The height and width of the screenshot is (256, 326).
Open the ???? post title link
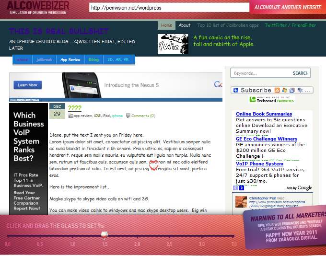(x=75, y=108)
